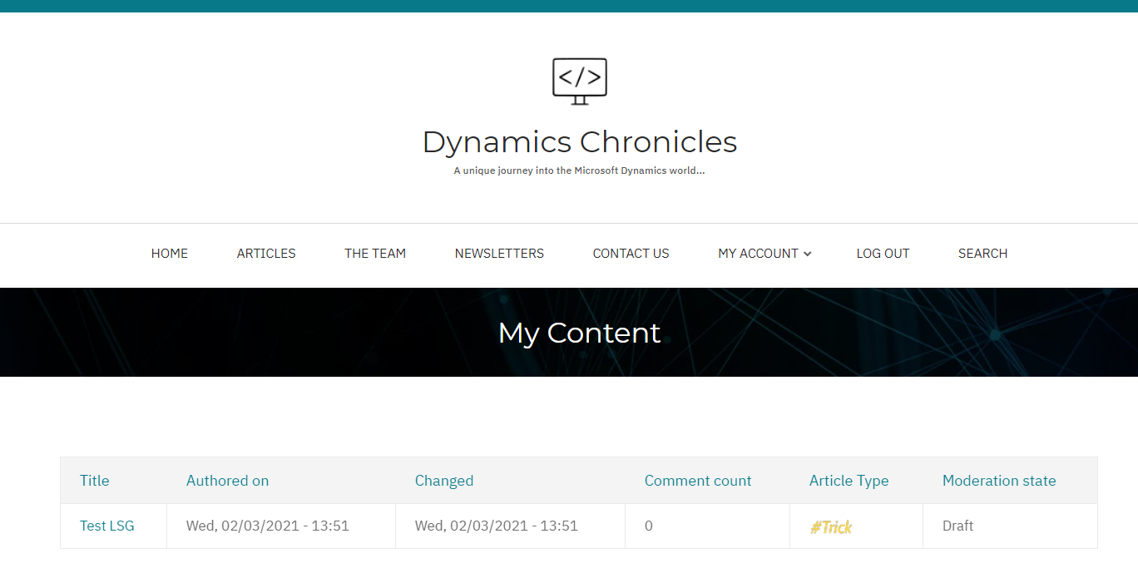Select the Changed date of Test LSG
1138x578 pixels.
pyautogui.click(x=497, y=526)
